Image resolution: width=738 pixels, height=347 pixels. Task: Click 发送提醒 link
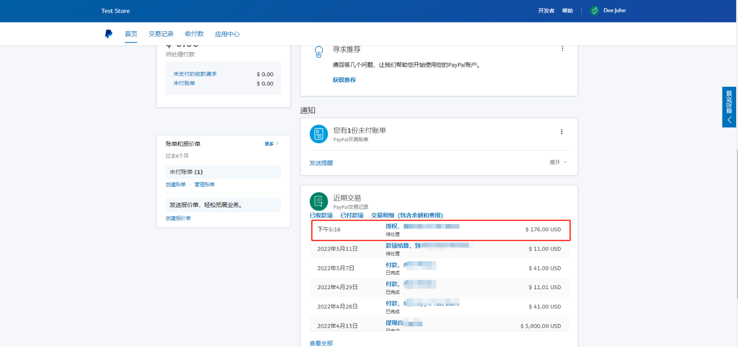[x=321, y=163]
